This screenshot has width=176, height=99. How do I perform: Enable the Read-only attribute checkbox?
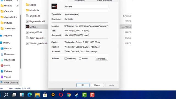coord(66,59)
